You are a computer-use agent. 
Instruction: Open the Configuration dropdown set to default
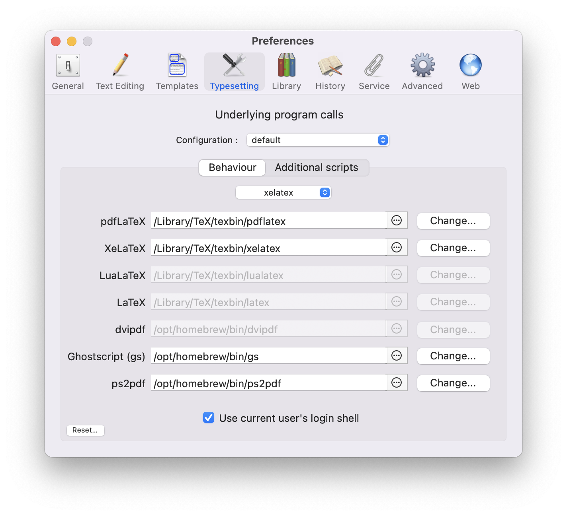[x=318, y=140]
